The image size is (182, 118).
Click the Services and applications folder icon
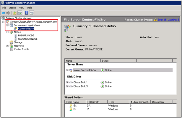coord(11,25)
